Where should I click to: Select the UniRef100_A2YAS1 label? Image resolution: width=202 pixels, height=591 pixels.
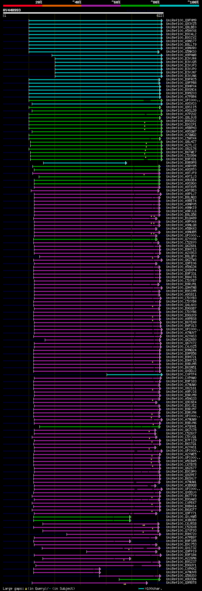[181, 447]
